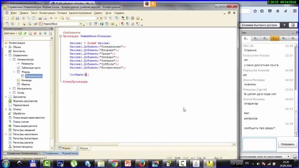Collapse the Справочники tree node
This screenshot has width=299, height=168.
6,56
